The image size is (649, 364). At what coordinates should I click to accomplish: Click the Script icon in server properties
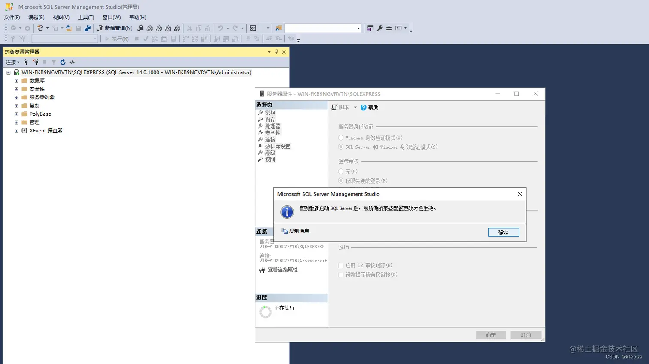pyautogui.click(x=334, y=108)
